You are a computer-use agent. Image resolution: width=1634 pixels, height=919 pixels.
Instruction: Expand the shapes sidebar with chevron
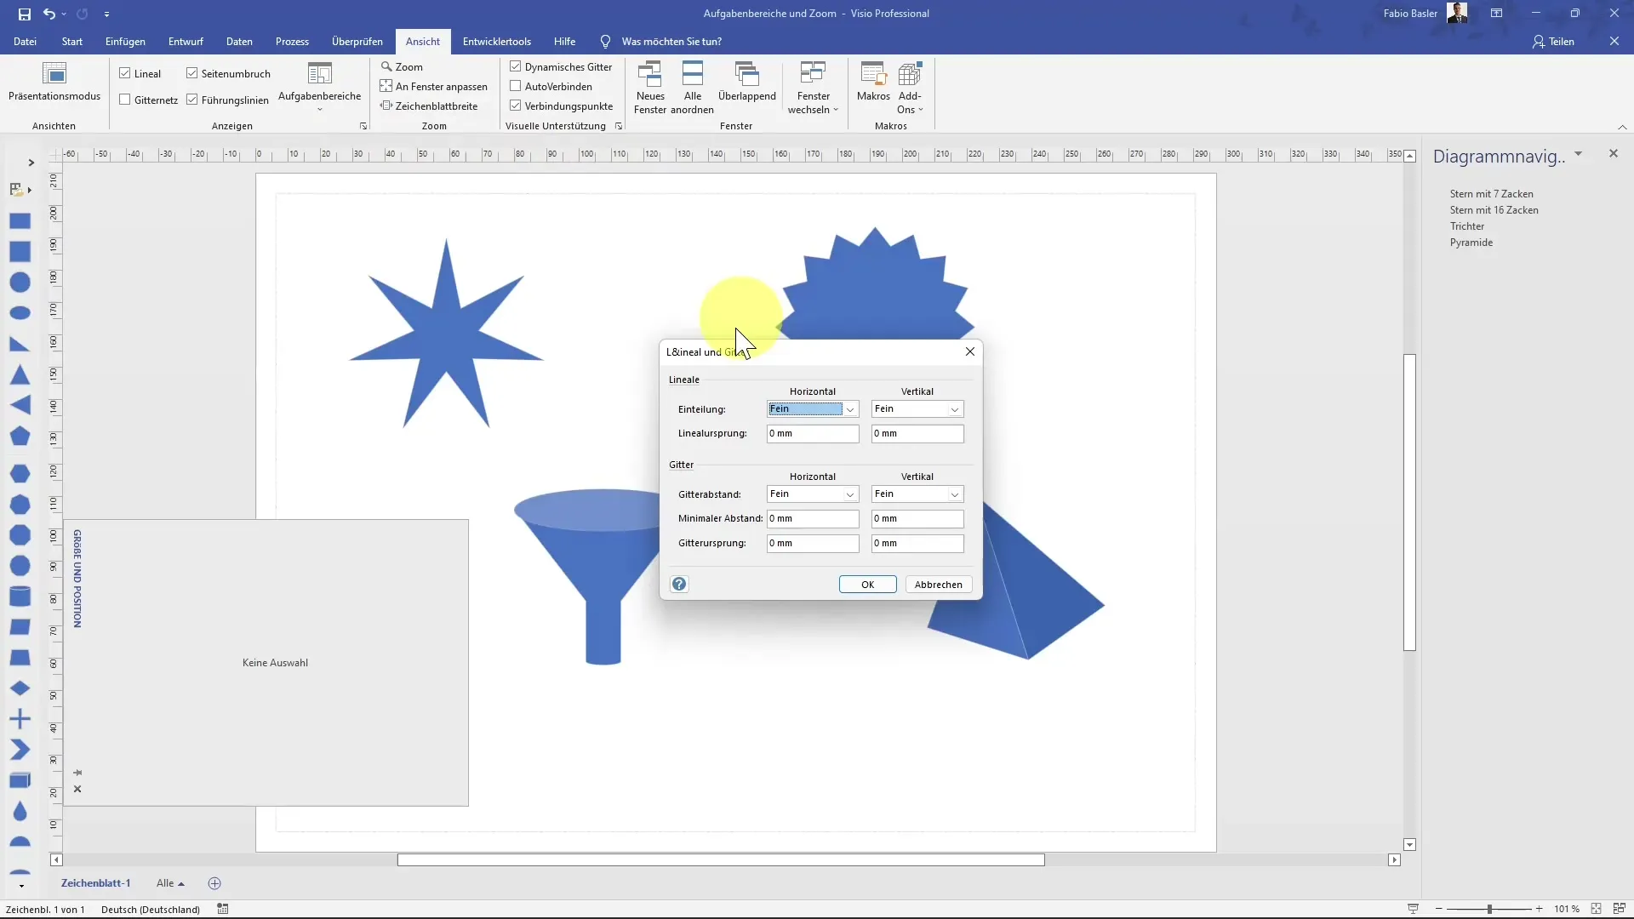pyautogui.click(x=31, y=163)
